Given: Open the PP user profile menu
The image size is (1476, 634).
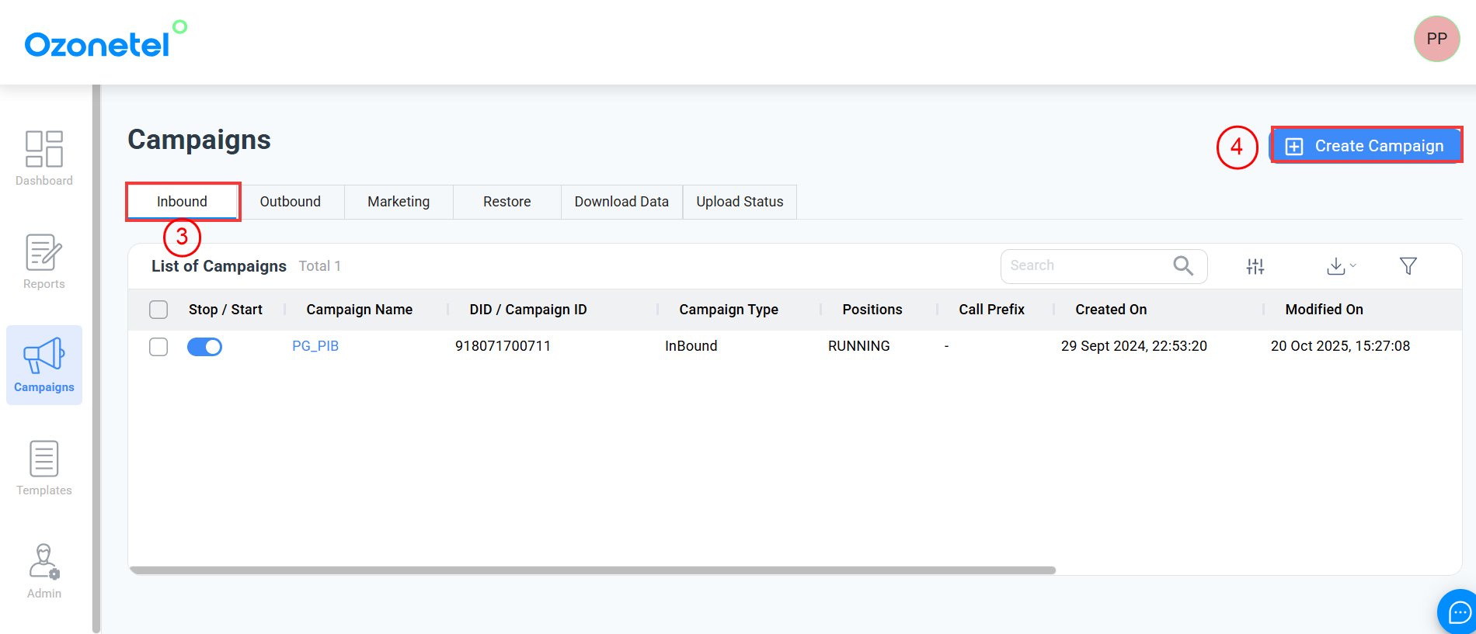Looking at the screenshot, I should (x=1436, y=39).
